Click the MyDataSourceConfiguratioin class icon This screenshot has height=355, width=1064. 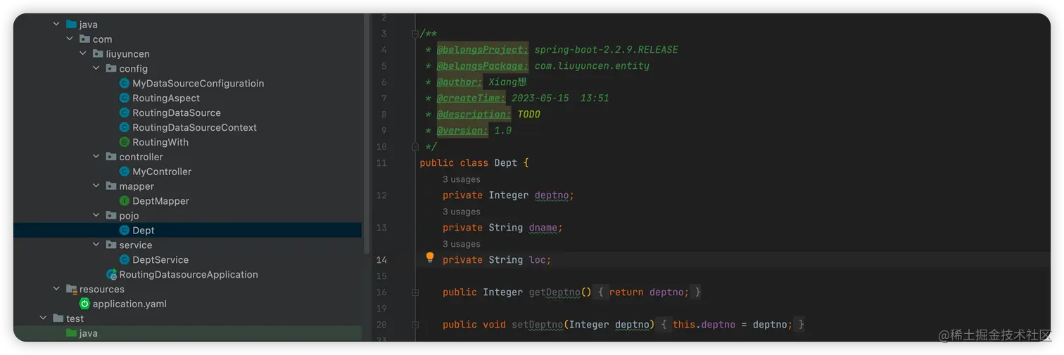click(x=125, y=83)
